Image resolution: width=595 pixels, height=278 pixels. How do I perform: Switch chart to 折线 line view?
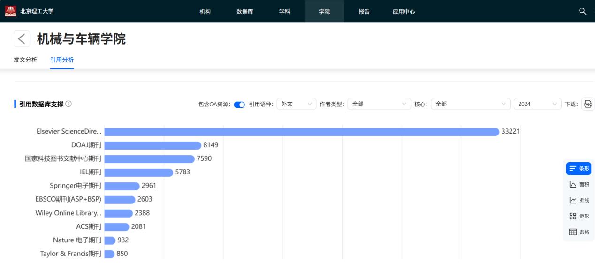(x=579, y=200)
